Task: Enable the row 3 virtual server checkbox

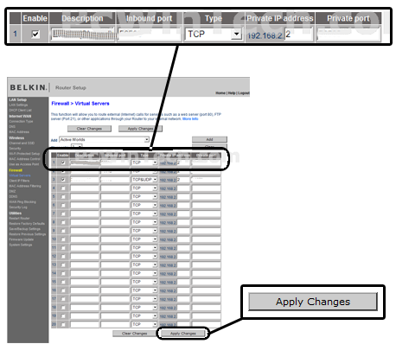Action: coord(63,180)
